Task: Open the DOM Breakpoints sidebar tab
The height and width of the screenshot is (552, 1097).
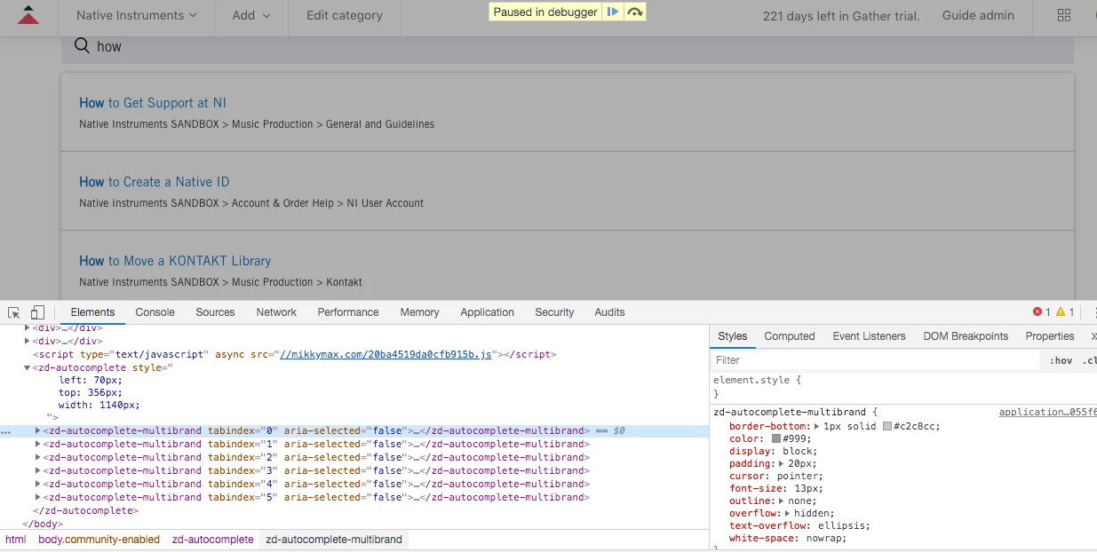Action: (x=966, y=336)
